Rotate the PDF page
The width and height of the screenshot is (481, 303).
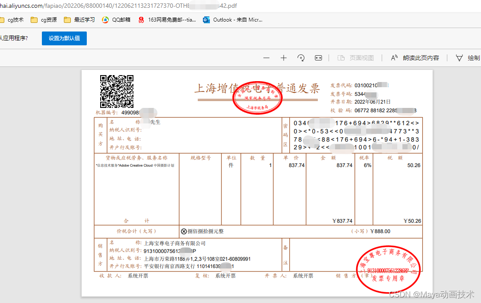(301, 58)
